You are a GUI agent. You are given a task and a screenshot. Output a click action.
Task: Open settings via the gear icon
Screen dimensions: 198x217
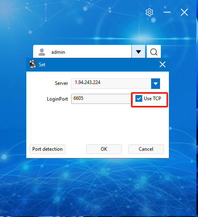coord(150,12)
